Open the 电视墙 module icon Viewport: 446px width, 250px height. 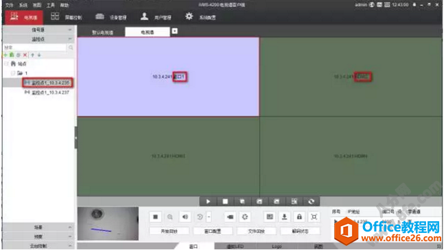[14, 16]
